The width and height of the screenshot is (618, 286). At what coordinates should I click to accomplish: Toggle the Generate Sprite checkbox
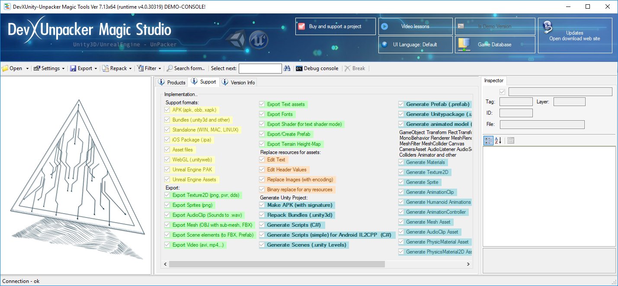tap(401, 182)
